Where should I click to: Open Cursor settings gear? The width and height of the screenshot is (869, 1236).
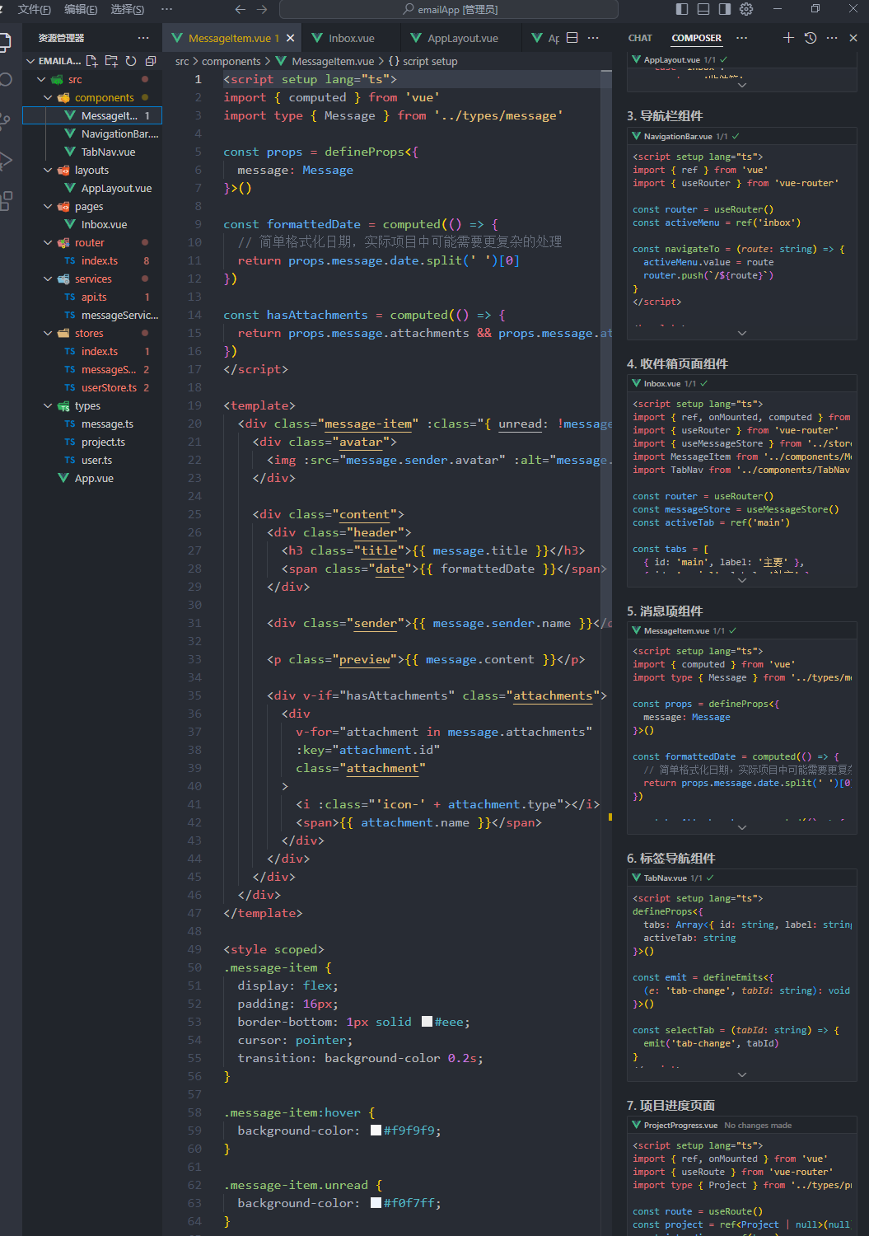pos(746,9)
